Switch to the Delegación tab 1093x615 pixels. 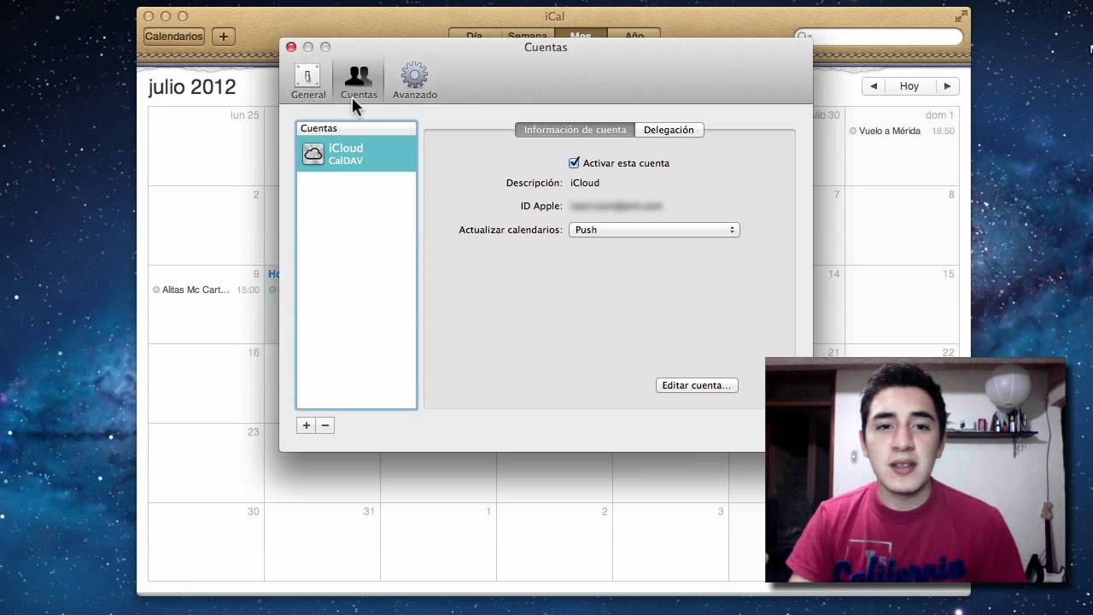point(669,130)
